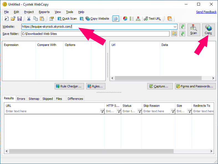Open the Tools menu
Viewport: 218px width, 164px height.
70,12
